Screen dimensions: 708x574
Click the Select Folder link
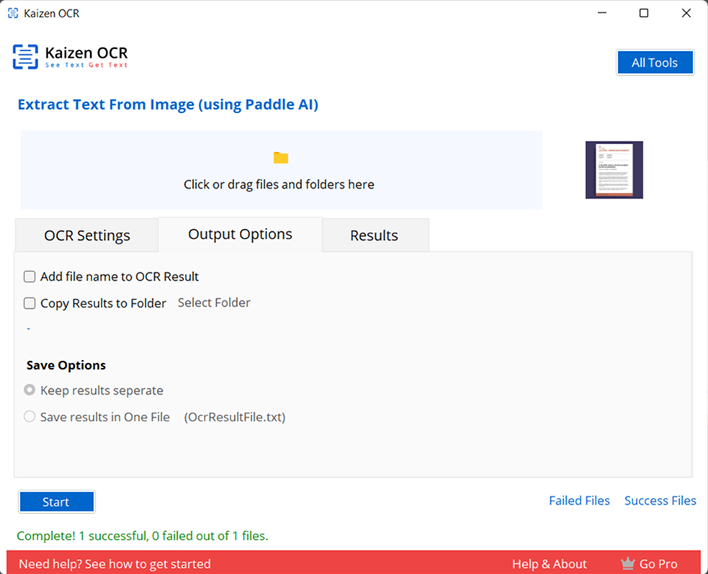tap(214, 302)
